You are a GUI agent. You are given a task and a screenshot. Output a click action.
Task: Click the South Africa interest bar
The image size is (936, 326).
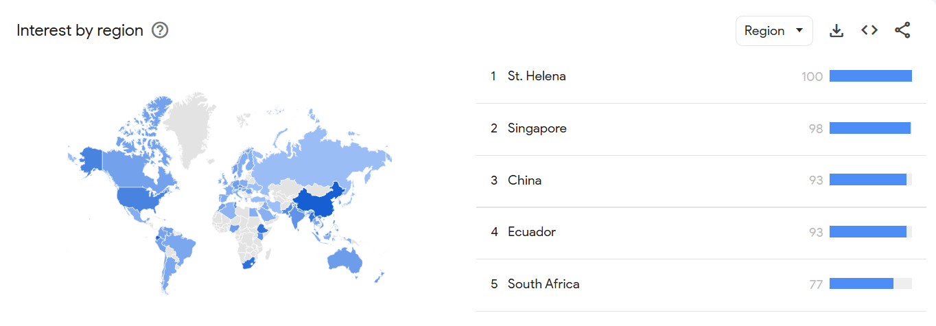click(870, 283)
